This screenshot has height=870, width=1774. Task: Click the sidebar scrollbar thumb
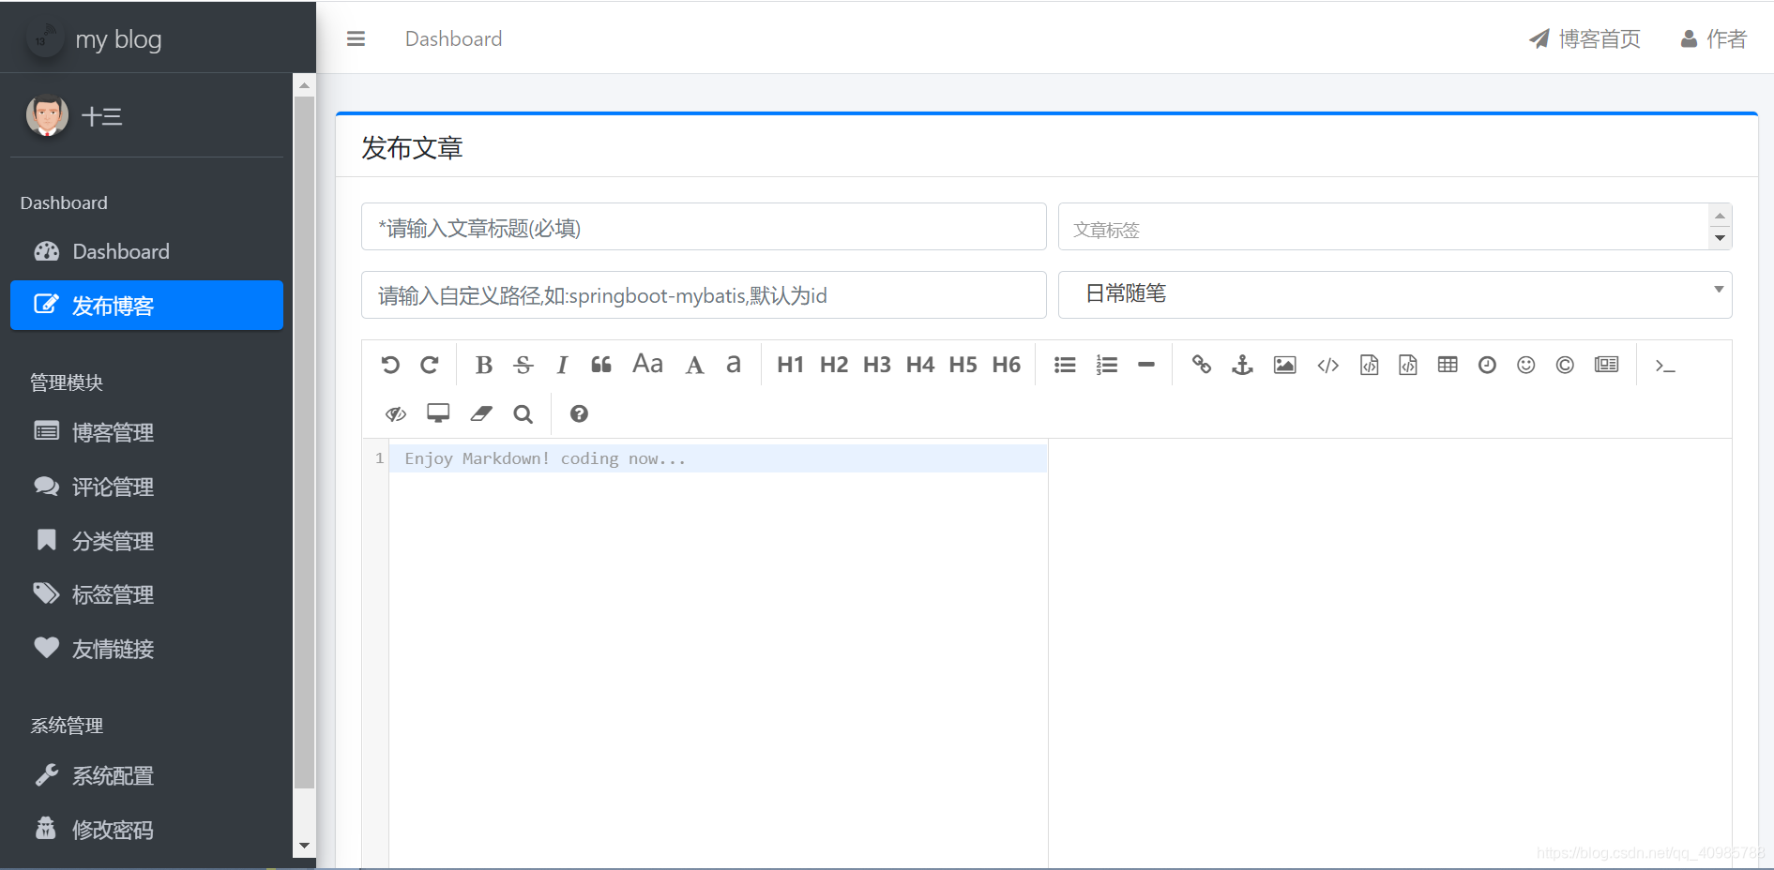click(304, 442)
